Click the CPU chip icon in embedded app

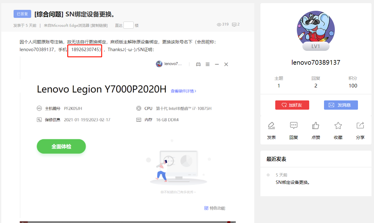[139, 108]
